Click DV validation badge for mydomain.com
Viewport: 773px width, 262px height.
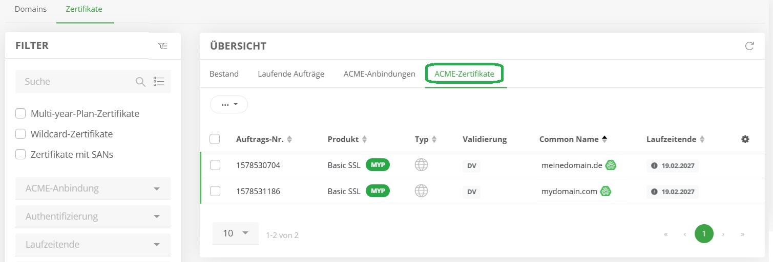click(x=472, y=192)
